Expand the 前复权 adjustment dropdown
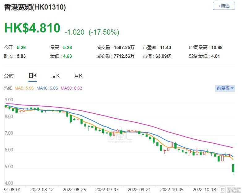 [x=225, y=88]
